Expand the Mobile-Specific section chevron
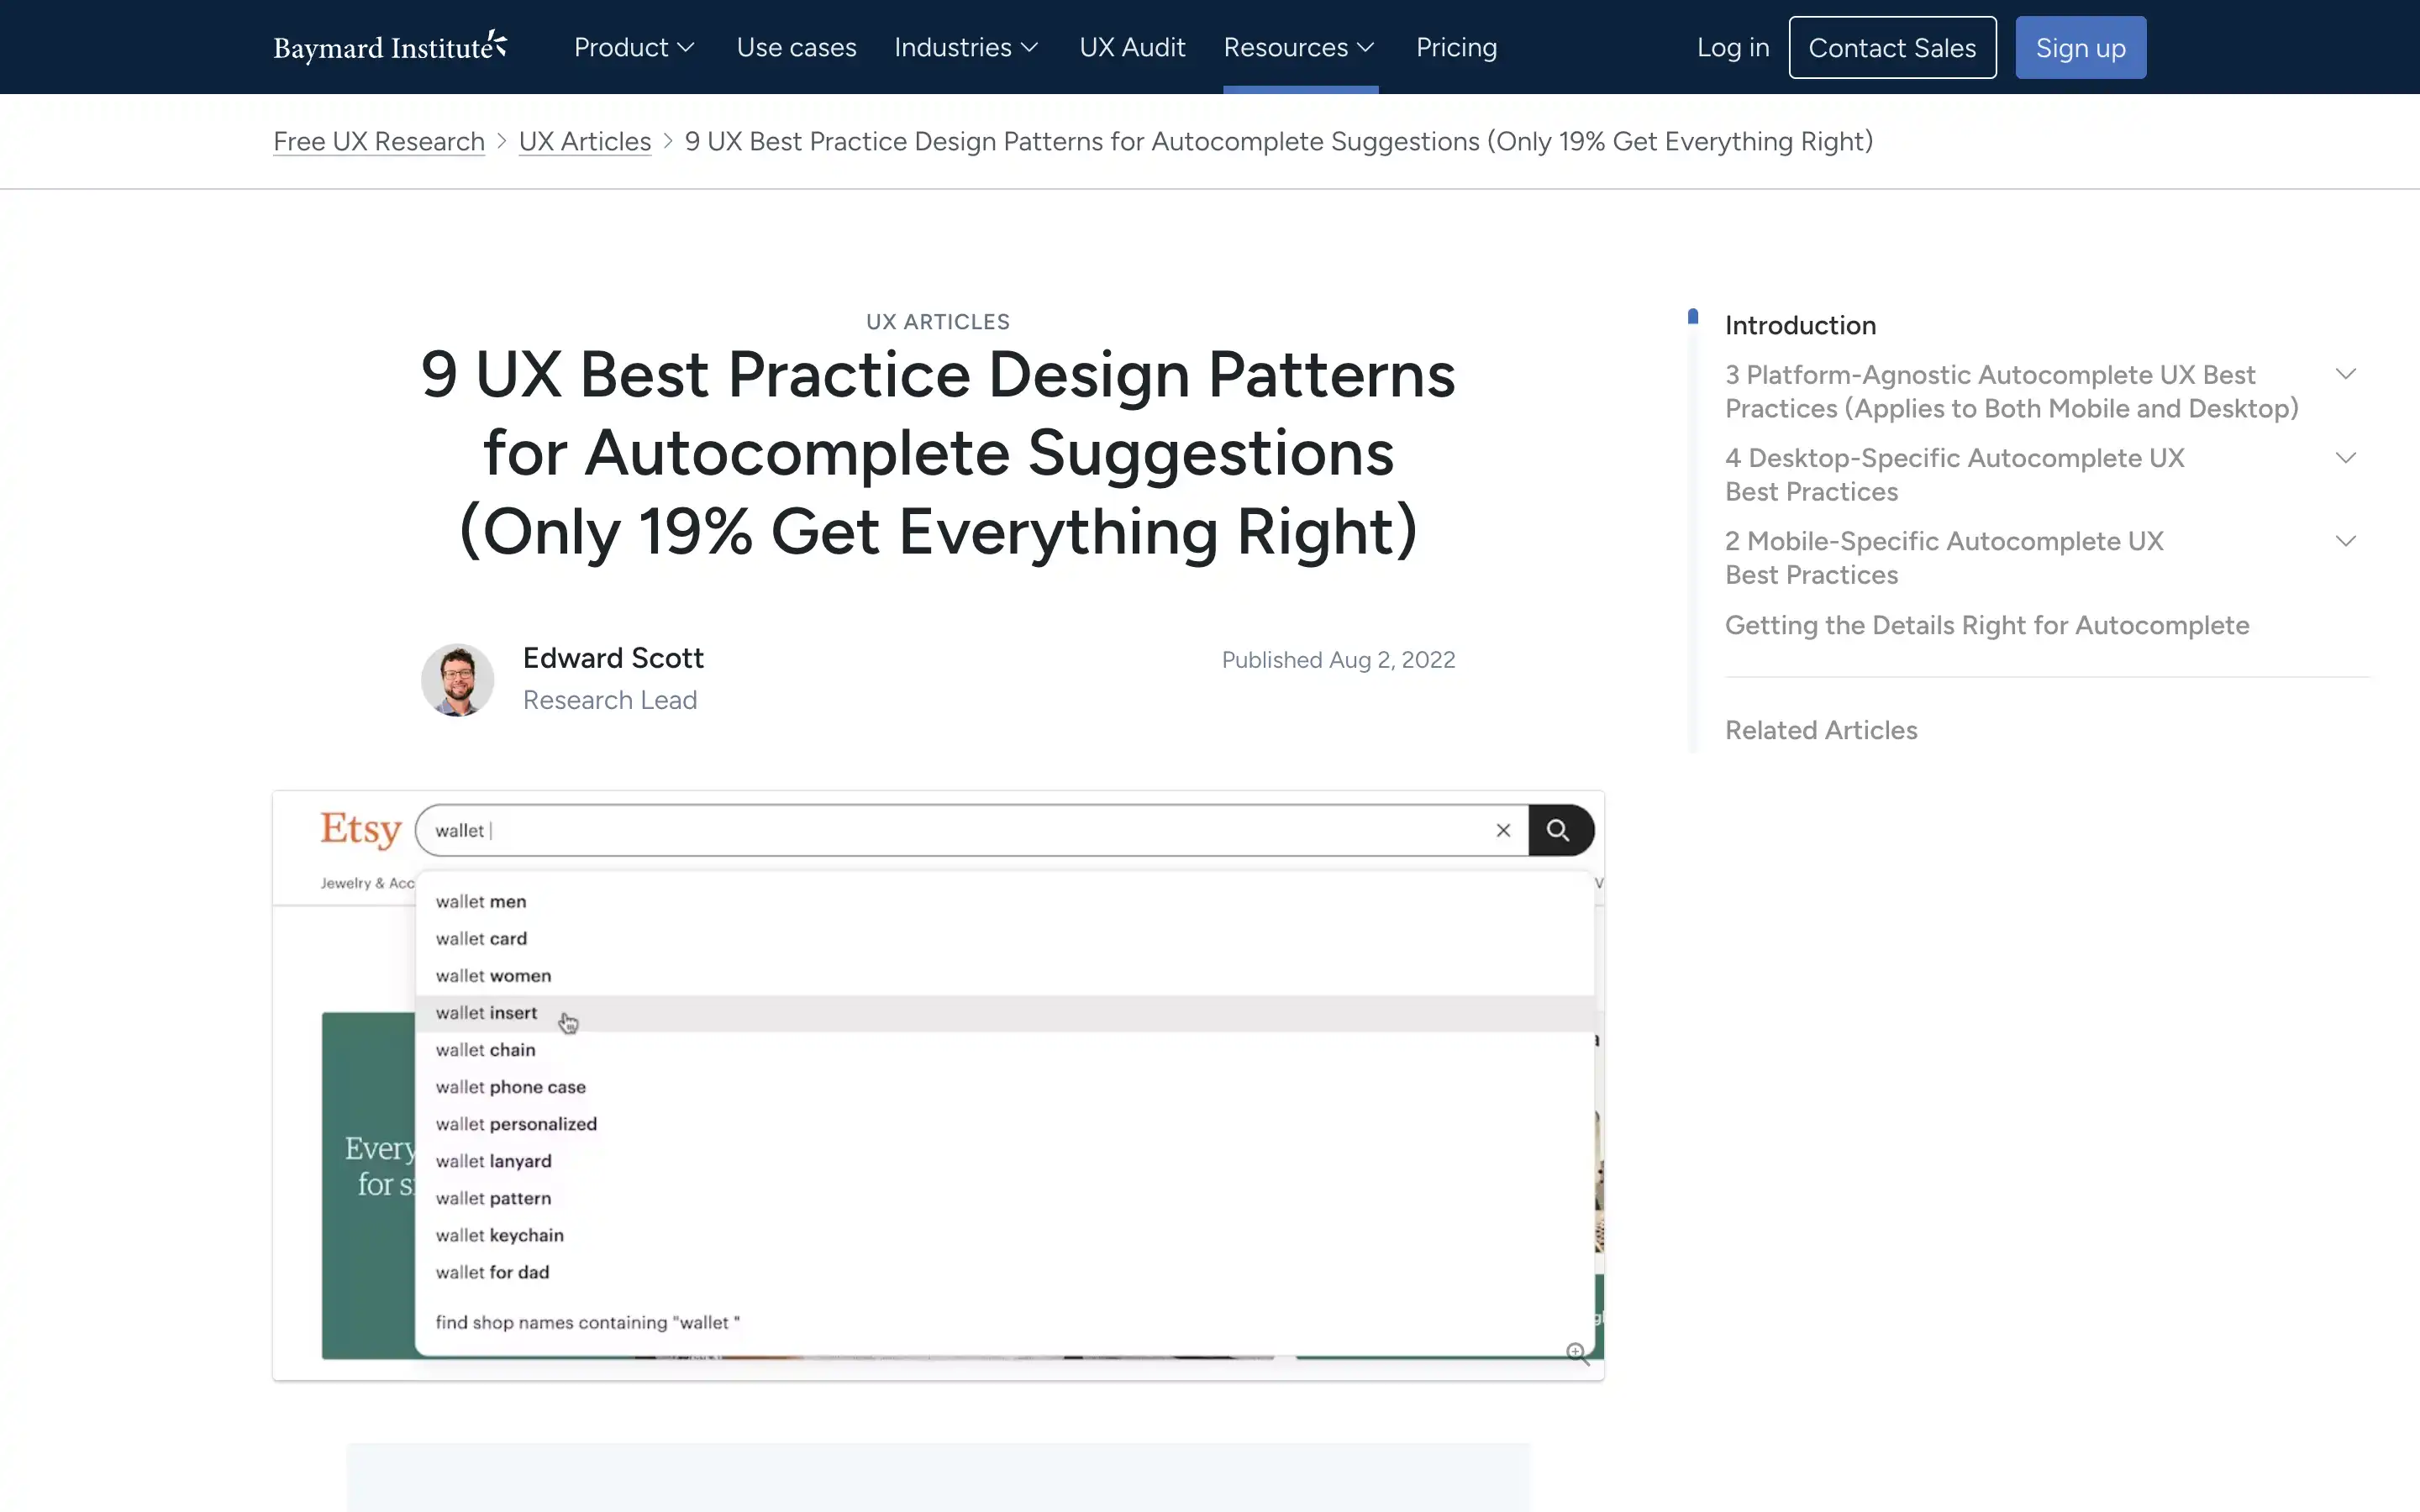Screen dimensions: 2420x1512 2345,541
